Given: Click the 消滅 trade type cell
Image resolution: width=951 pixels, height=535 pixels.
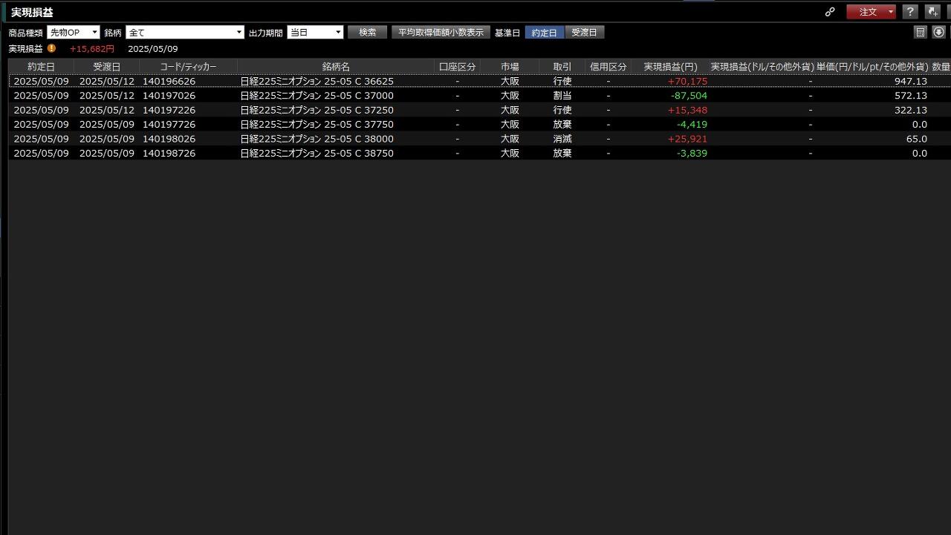Looking at the screenshot, I should [562, 139].
